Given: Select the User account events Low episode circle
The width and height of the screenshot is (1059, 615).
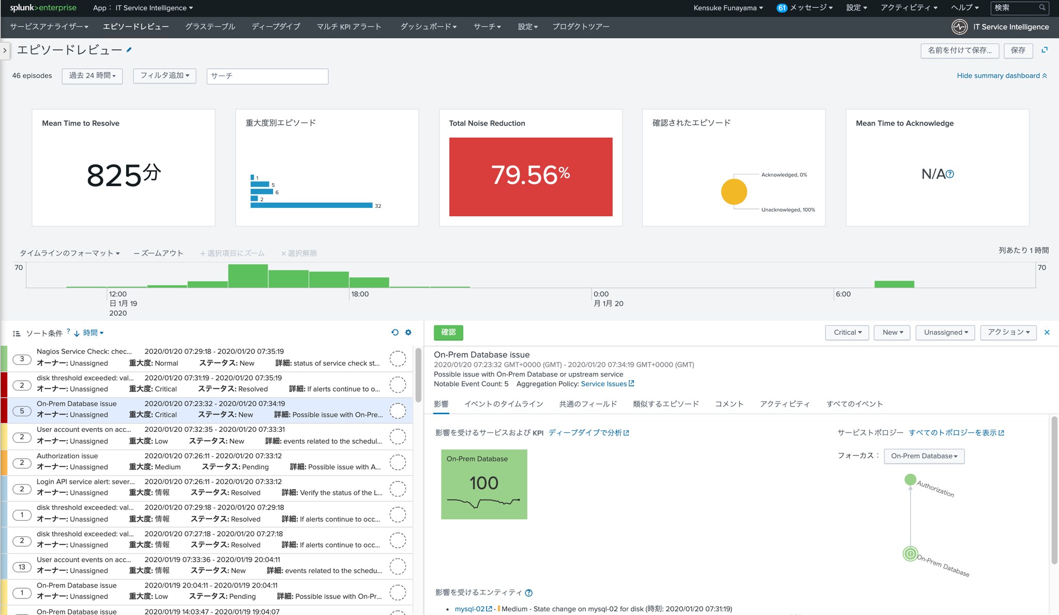Looking at the screenshot, I should (397, 436).
